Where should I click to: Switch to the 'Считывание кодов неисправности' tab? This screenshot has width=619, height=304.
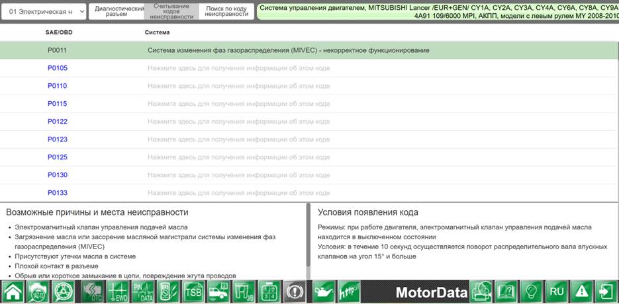tap(171, 12)
